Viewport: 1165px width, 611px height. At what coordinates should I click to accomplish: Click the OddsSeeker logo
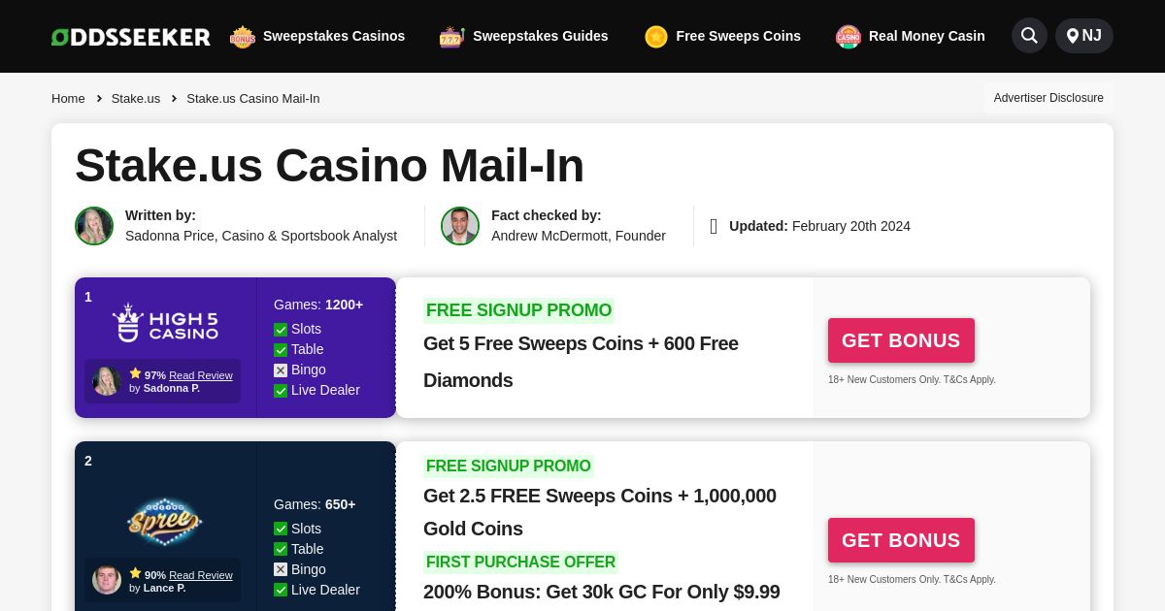tap(131, 37)
